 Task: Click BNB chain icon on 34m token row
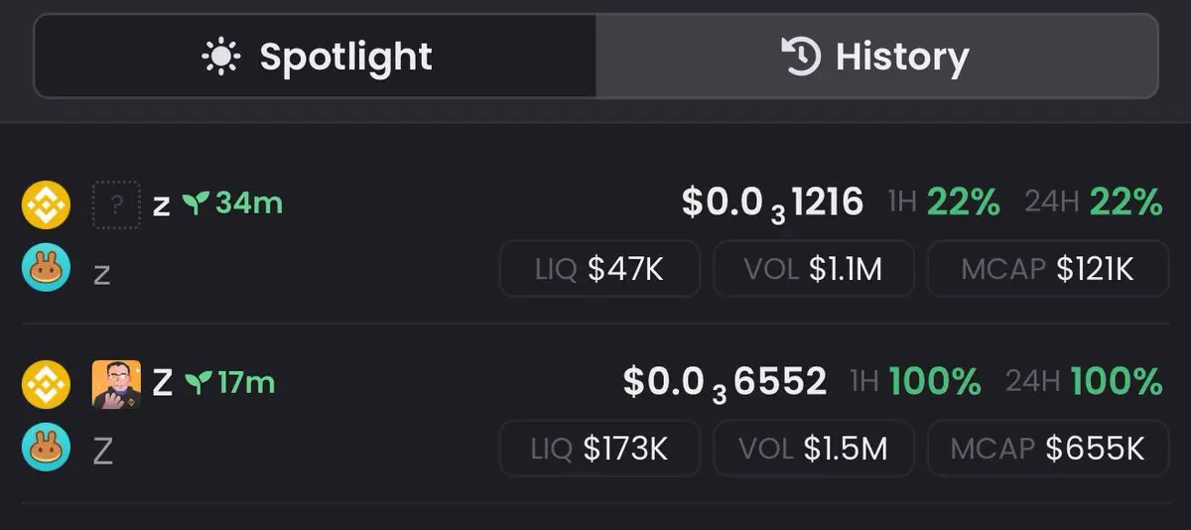tap(46, 205)
